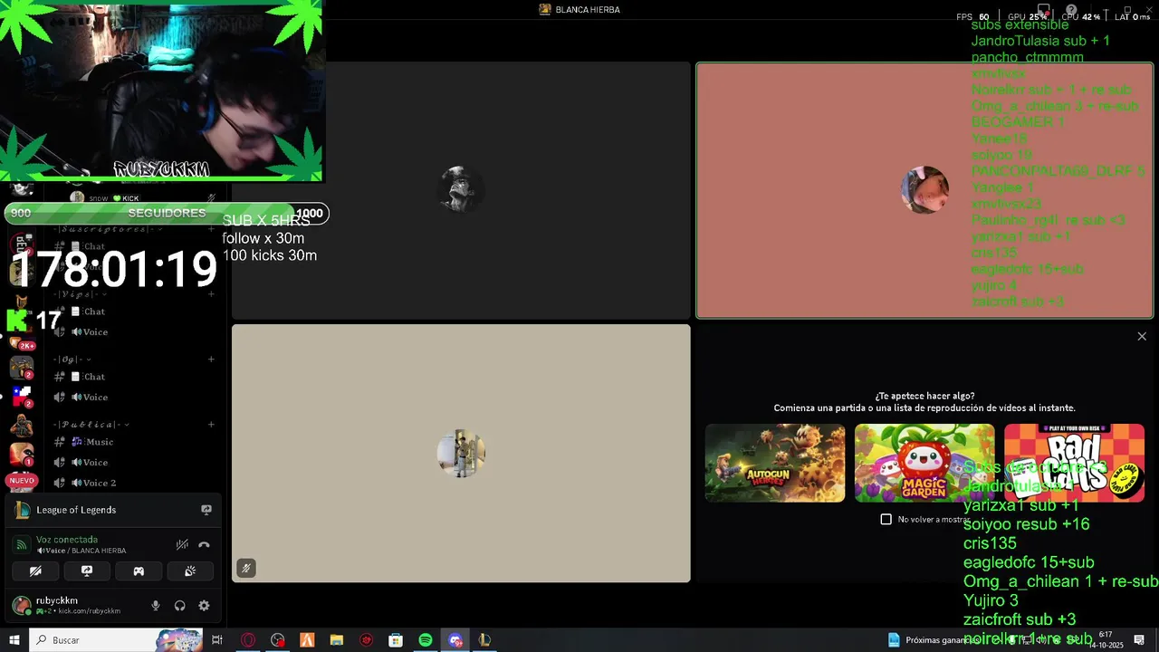Launch an activity with the gamepad button
Image resolution: width=1159 pixels, height=652 pixels.
click(x=139, y=571)
